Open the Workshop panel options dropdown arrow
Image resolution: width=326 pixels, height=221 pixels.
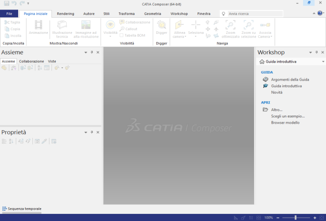coord(310,53)
